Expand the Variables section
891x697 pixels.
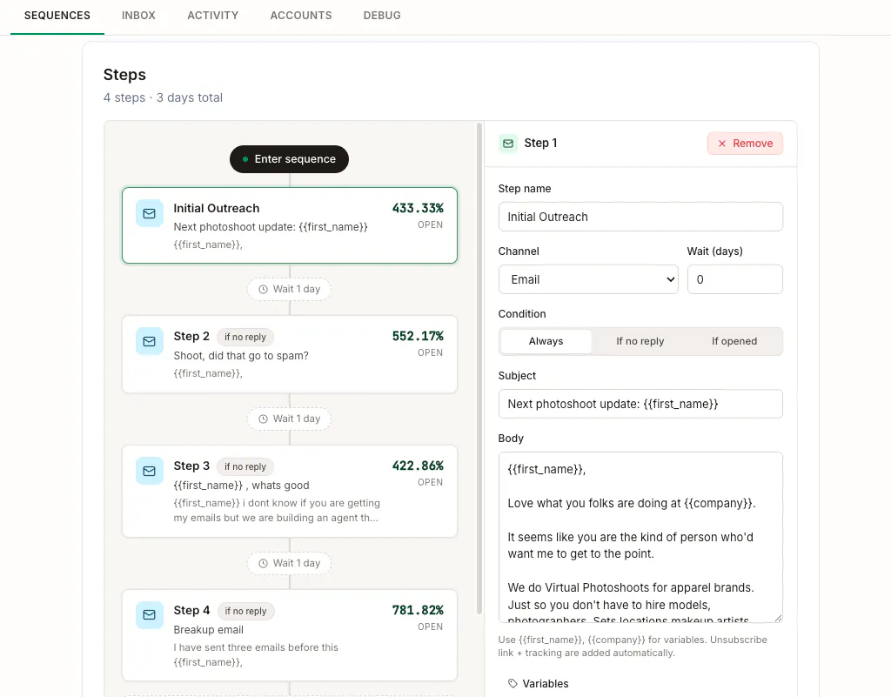[x=539, y=683]
